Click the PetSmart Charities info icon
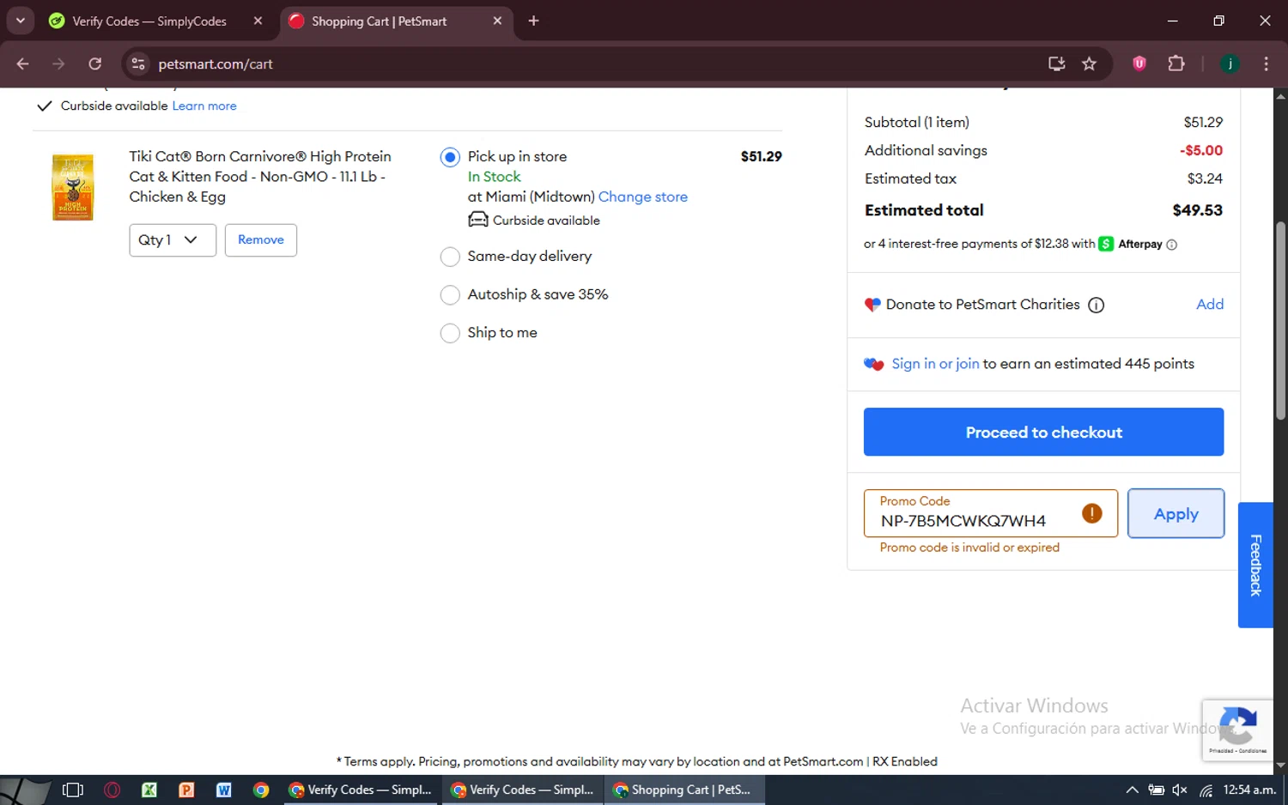This screenshot has height=805, width=1288. 1097,305
